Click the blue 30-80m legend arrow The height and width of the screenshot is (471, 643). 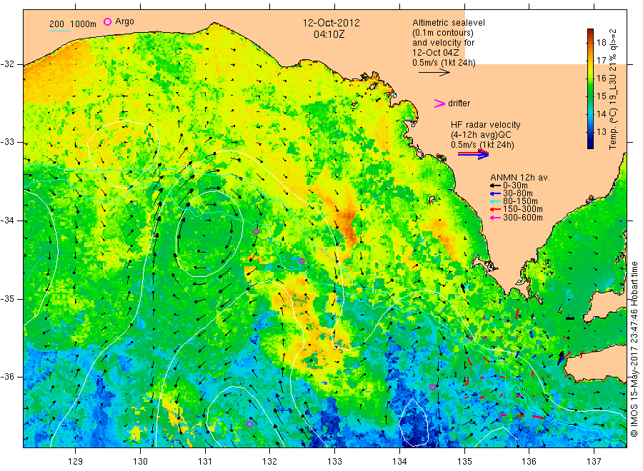(495, 193)
